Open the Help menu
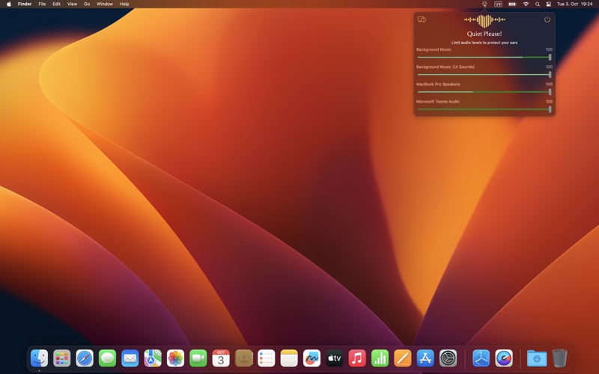599x374 pixels. tap(124, 4)
